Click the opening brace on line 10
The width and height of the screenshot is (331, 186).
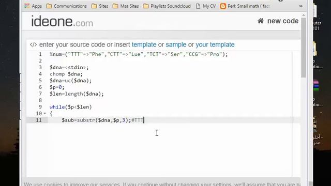coord(51,114)
